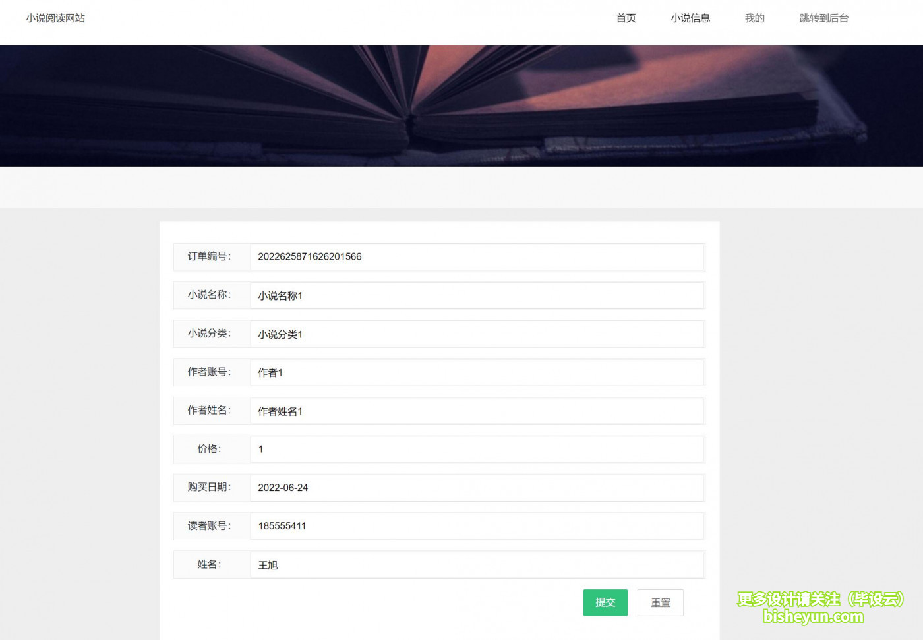
Task: Click the 作者账号 input field
Action: pyautogui.click(x=477, y=372)
